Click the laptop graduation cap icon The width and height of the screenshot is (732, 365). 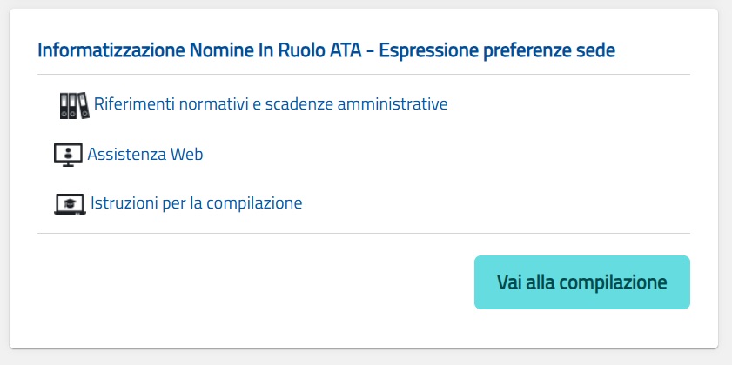pyautogui.click(x=70, y=204)
